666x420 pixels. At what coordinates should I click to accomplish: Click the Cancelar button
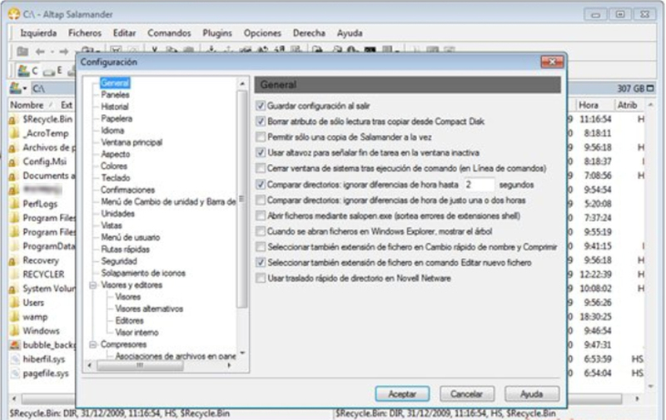coord(467,394)
